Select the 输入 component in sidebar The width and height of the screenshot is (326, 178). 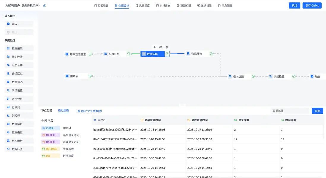(19, 24)
